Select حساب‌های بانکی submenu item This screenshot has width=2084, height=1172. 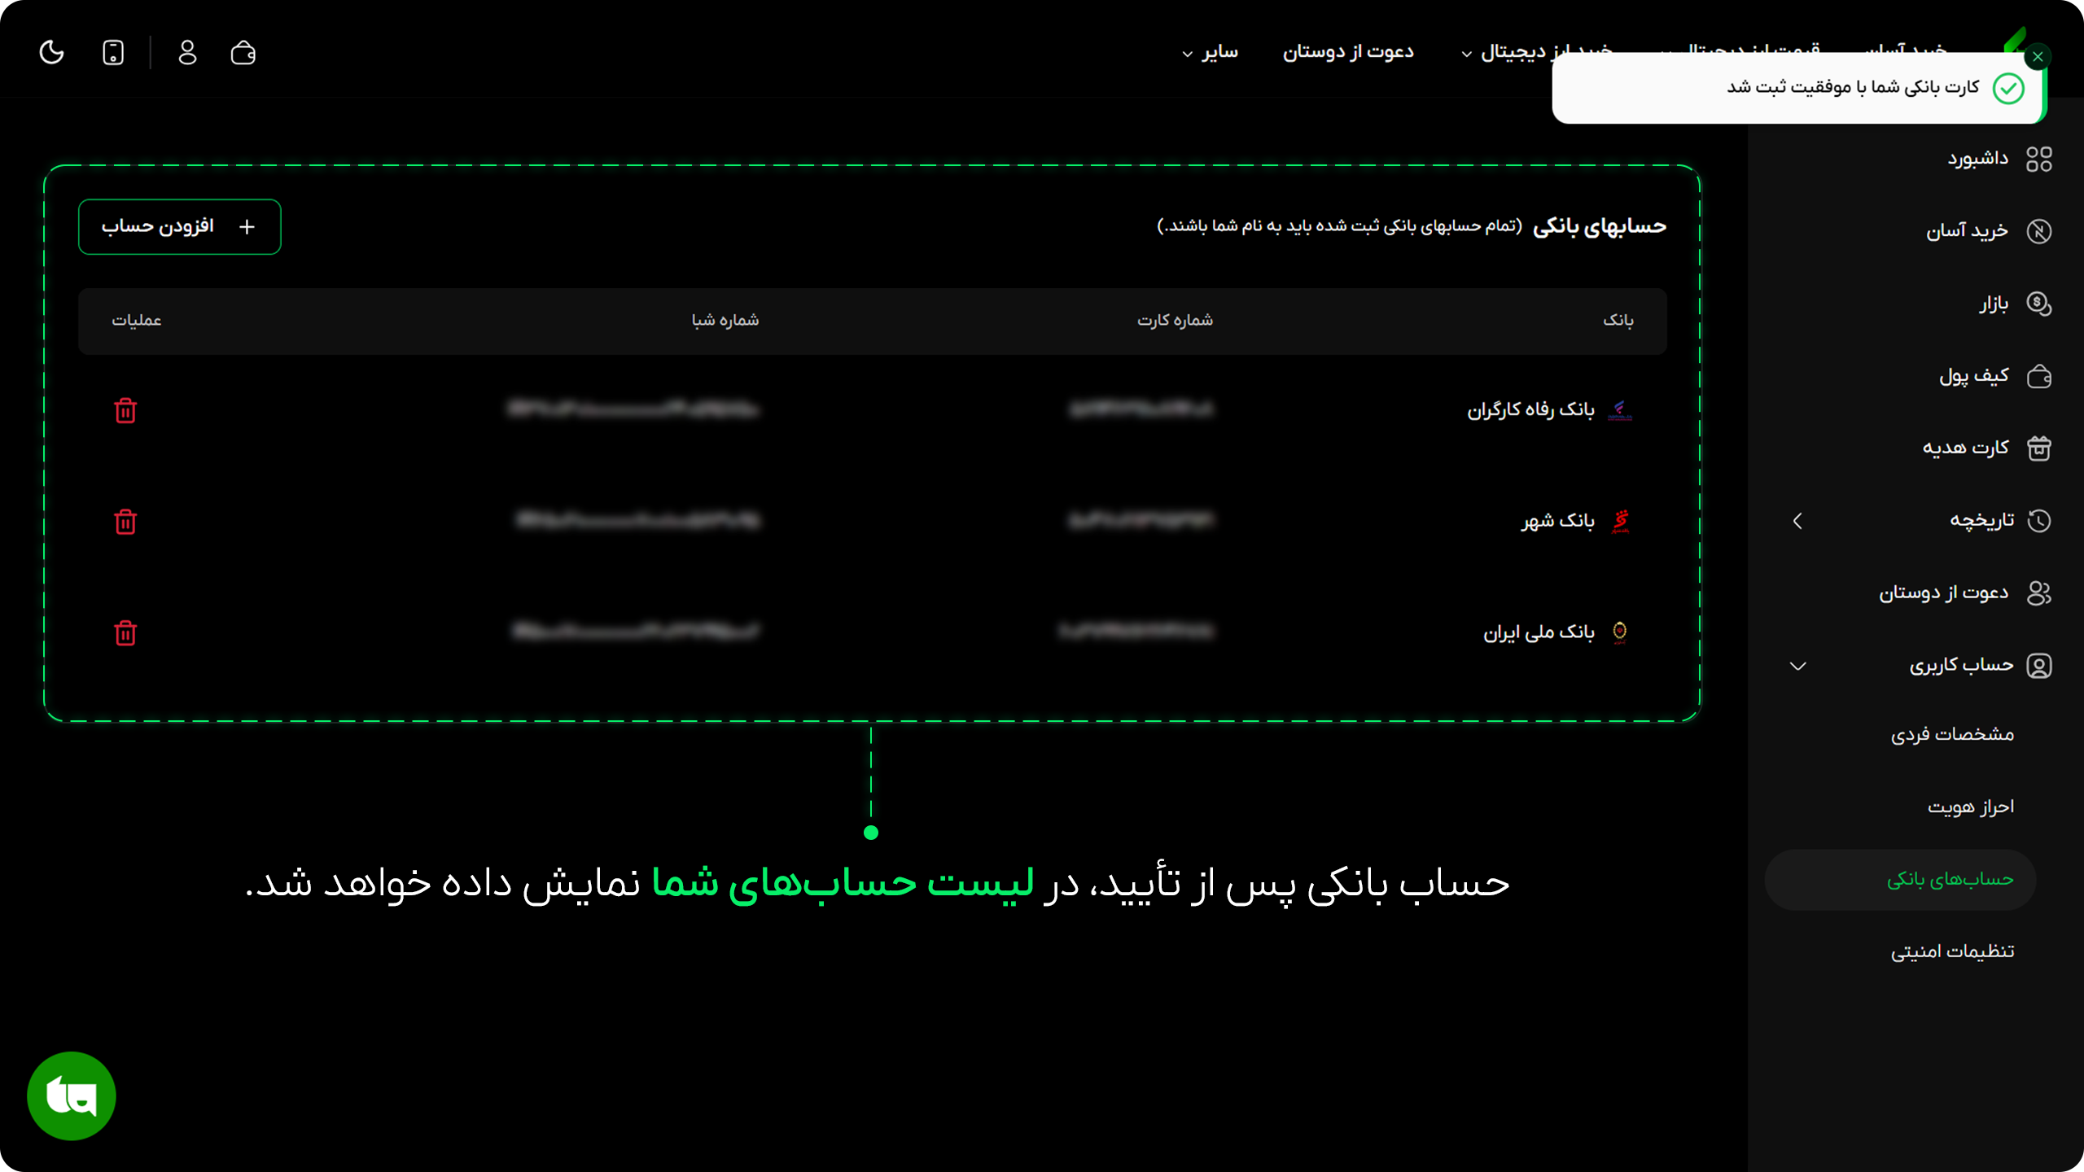pyautogui.click(x=1900, y=880)
